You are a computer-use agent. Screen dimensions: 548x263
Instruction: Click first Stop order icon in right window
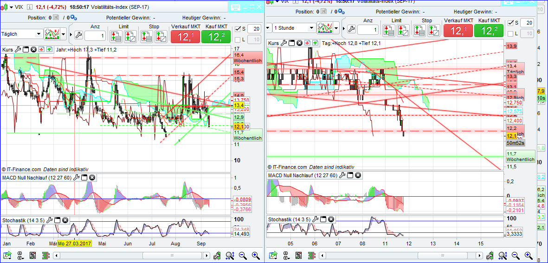(x=419, y=30)
